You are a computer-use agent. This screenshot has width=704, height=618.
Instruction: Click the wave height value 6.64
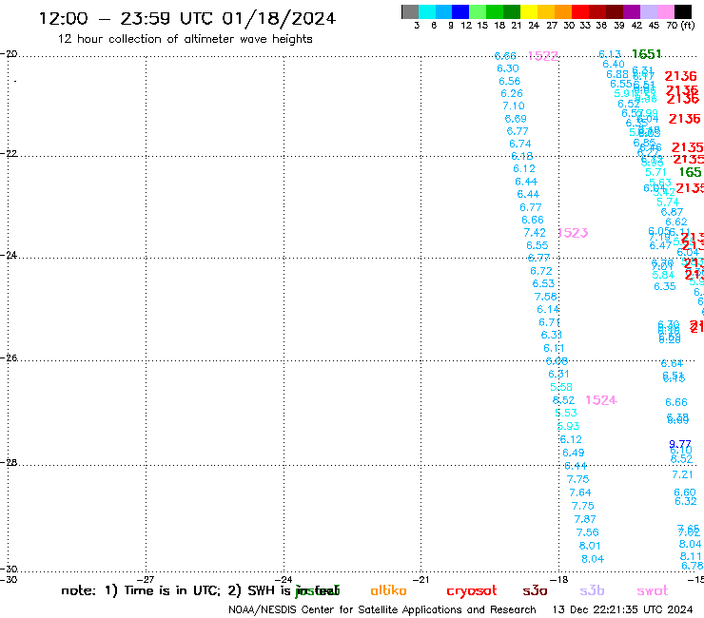tap(672, 363)
